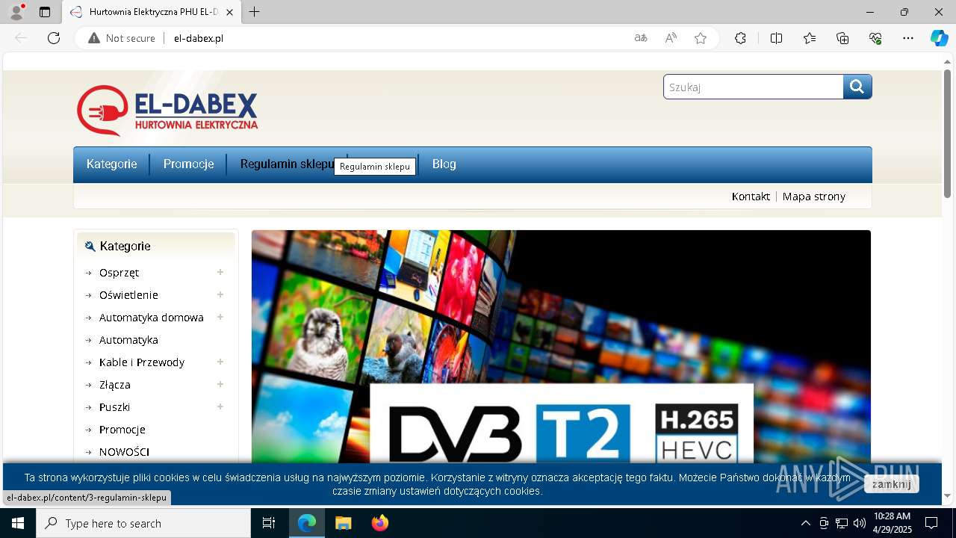Expand Kable i Przewody category plus
The image size is (956, 538).
(220, 362)
